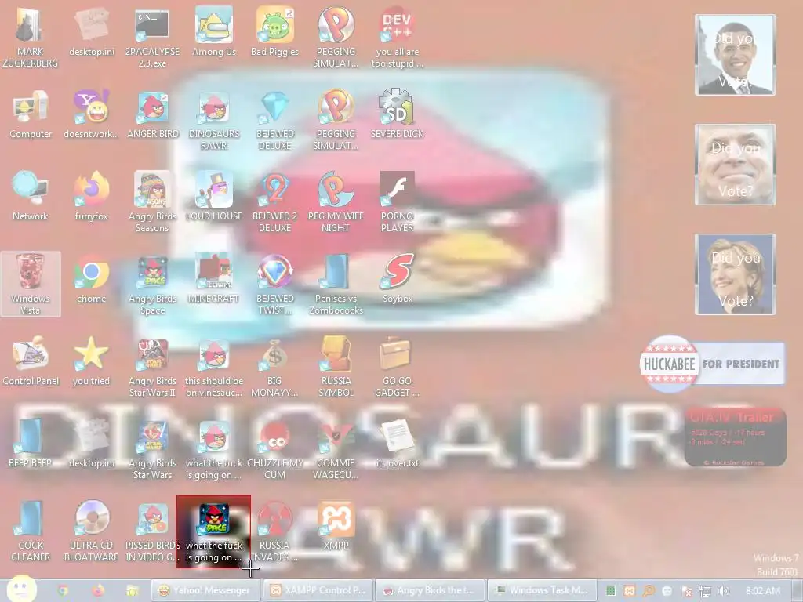Click the 8:02 AM taskbar clock

(762, 591)
